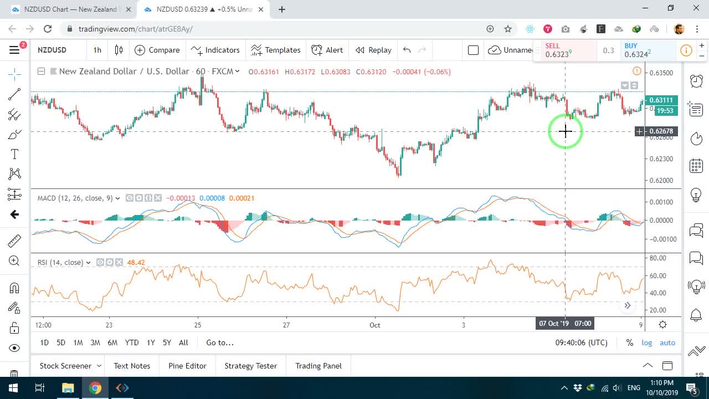
Task: Open the hamburger main menu
Action: [x=14, y=50]
